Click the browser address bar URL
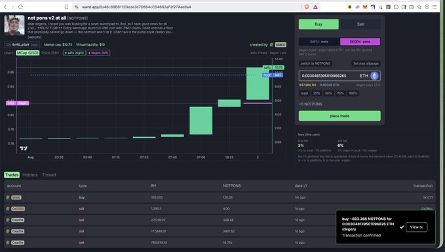Viewport: 445px width, 252px height. click(136, 7)
